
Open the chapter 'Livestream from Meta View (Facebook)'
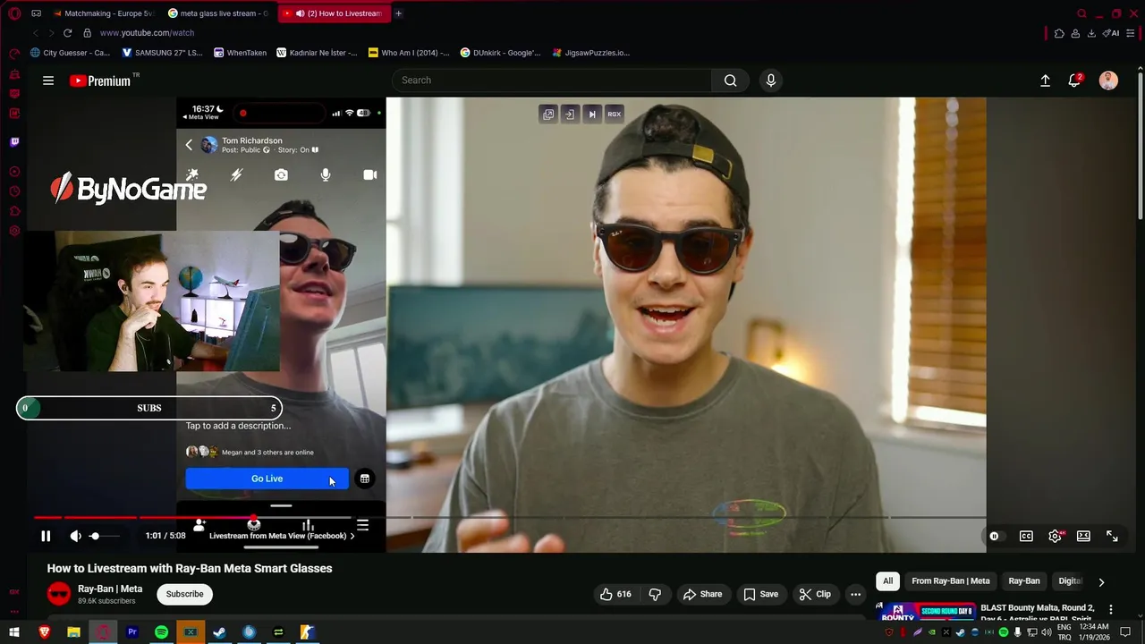pos(282,536)
